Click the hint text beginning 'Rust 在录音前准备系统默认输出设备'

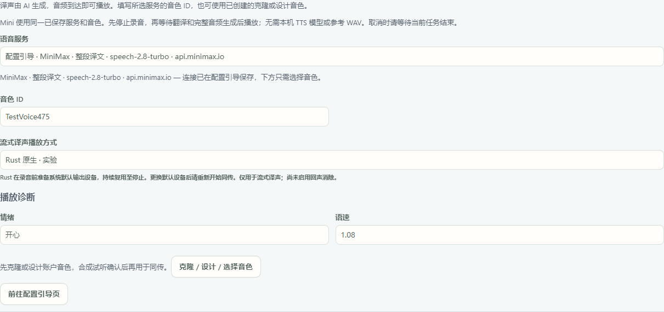coord(168,177)
